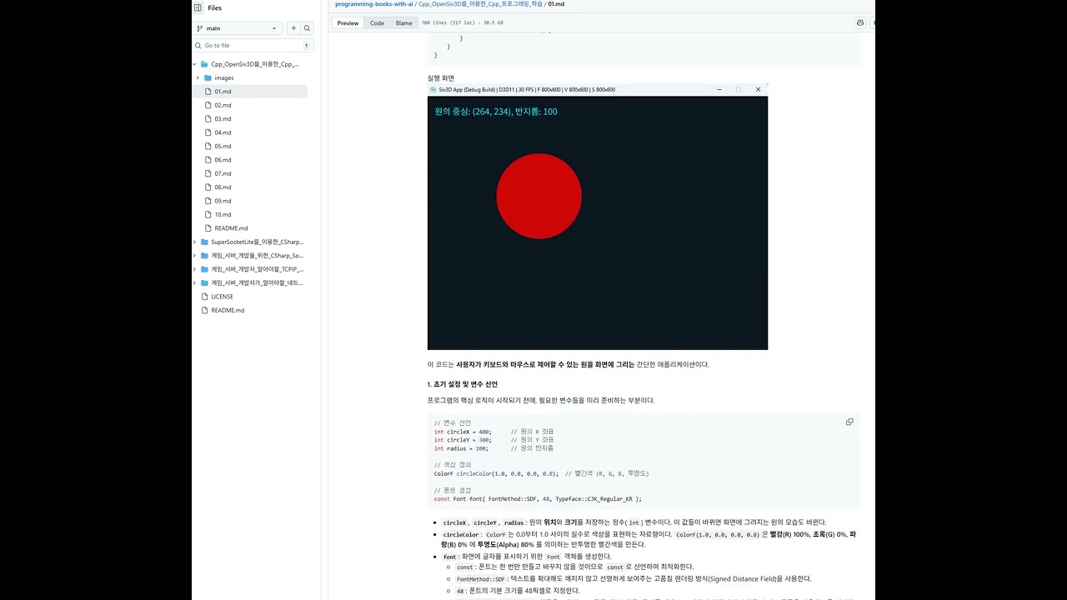Click the t shortcut badge in search
1067x600 pixels.
click(307, 45)
